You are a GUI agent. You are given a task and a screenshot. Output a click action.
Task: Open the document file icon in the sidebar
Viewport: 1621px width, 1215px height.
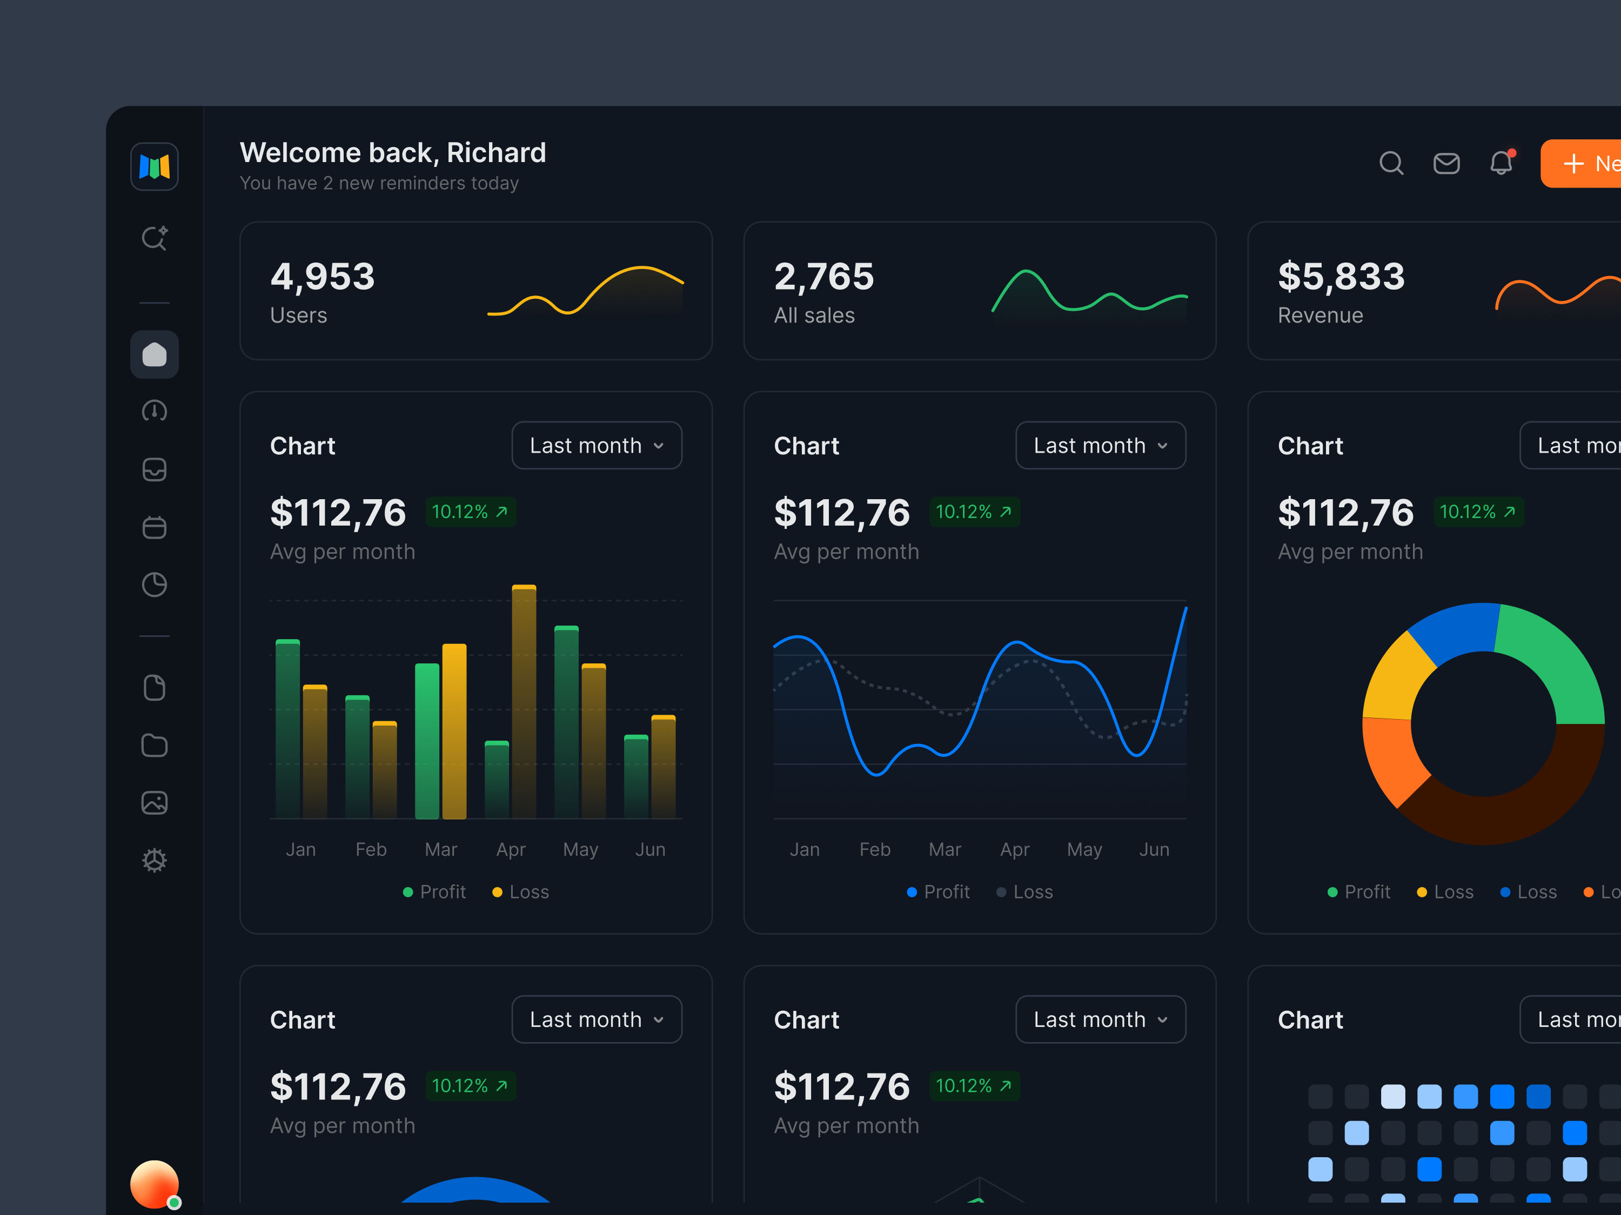click(x=155, y=687)
